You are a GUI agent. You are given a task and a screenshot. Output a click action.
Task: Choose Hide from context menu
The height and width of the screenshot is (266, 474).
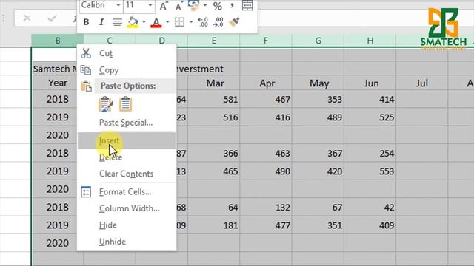pyautogui.click(x=127, y=225)
